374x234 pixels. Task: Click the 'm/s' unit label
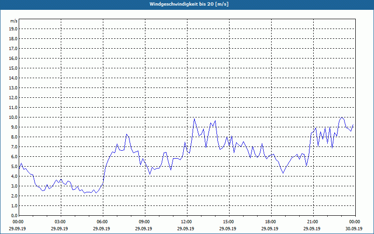tap(14, 21)
